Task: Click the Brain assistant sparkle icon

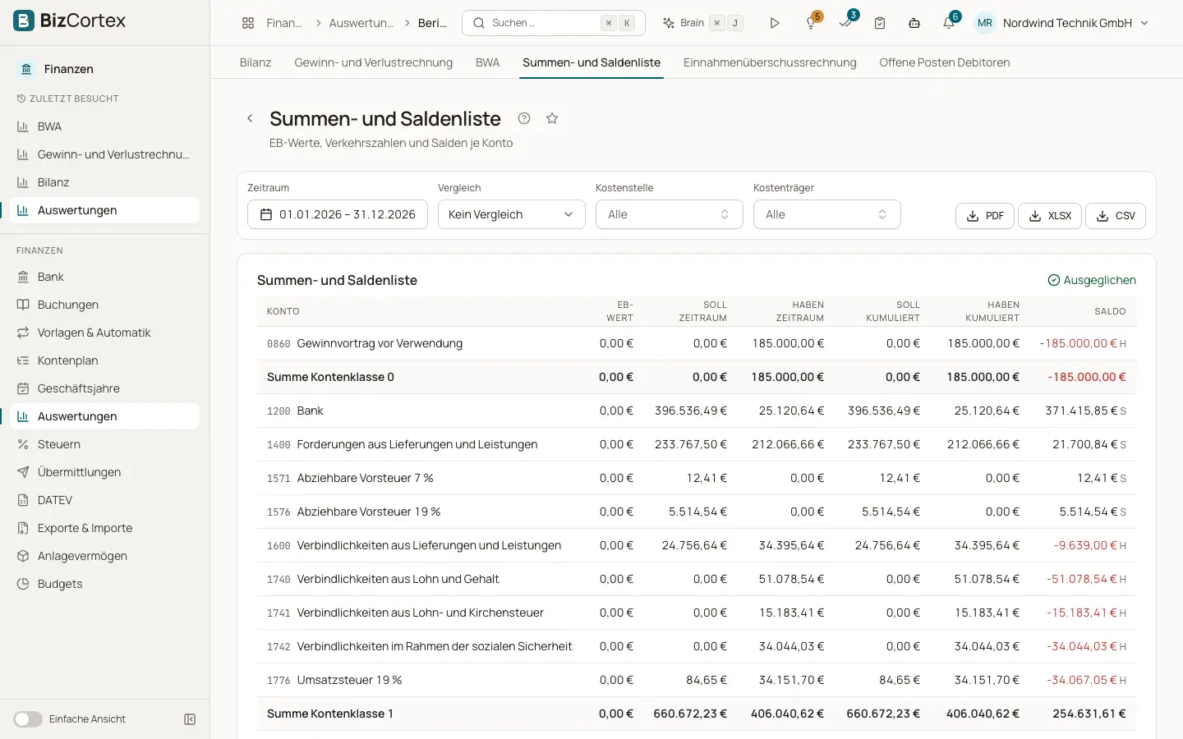Action: [669, 23]
